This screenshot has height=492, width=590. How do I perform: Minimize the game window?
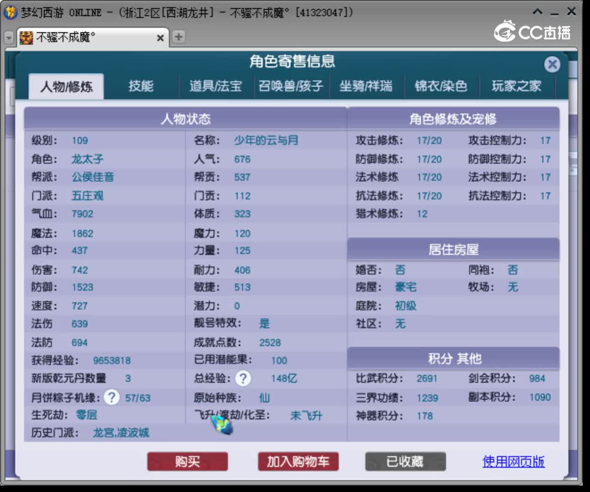coord(555,13)
